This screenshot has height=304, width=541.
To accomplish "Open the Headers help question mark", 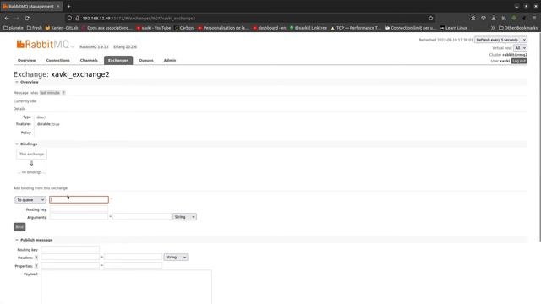I will (36, 258).
